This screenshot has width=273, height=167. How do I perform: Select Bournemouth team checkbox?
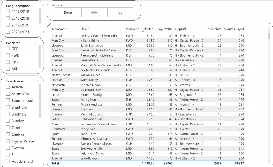point(8,101)
